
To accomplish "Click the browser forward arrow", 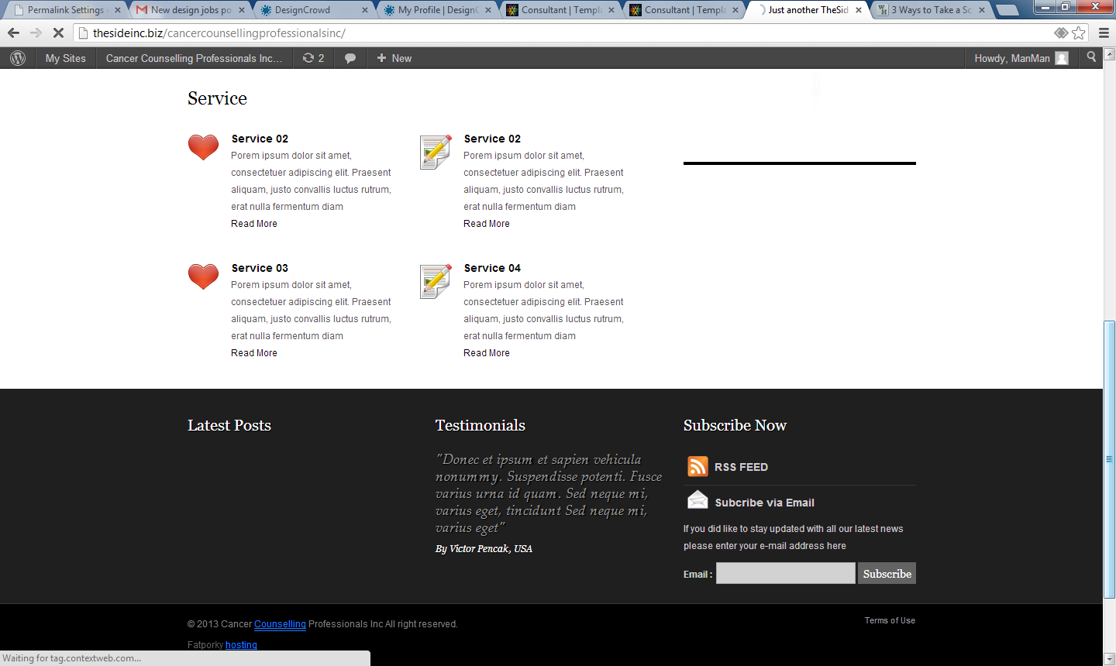I will coord(36,33).
